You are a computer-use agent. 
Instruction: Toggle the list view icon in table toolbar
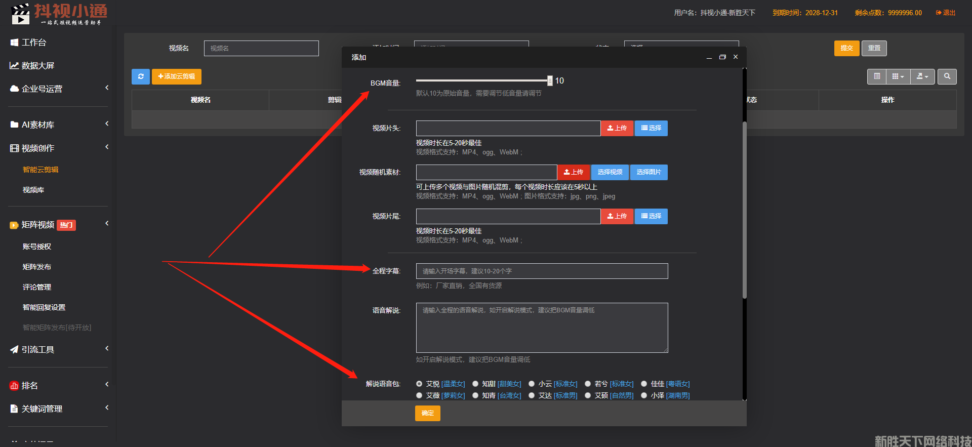point(877,76)
